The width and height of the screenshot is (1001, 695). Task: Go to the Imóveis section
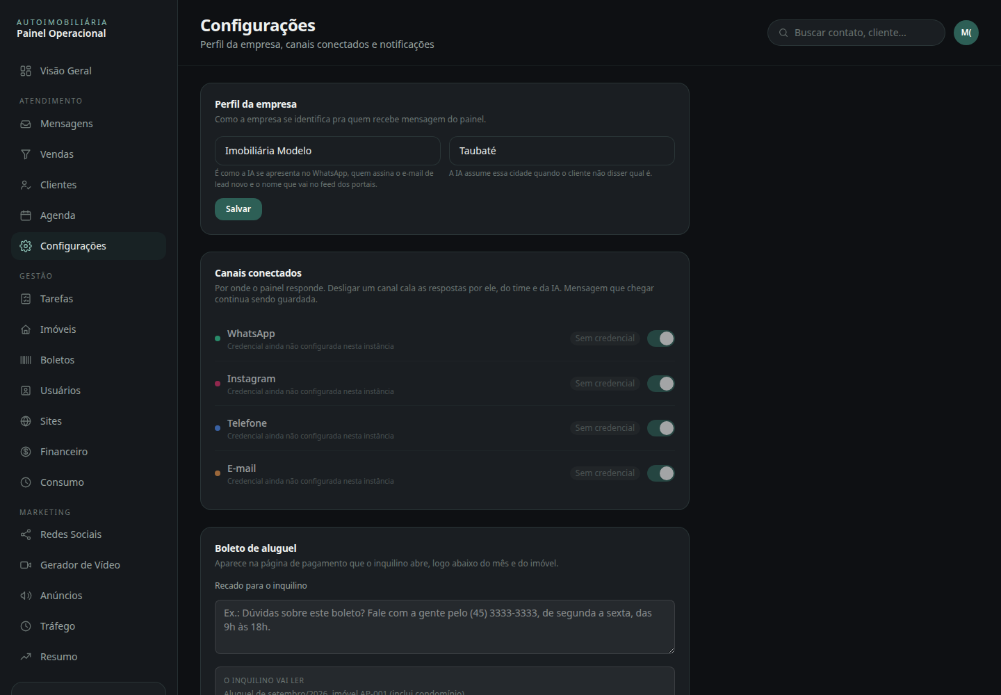click(89, 329)
